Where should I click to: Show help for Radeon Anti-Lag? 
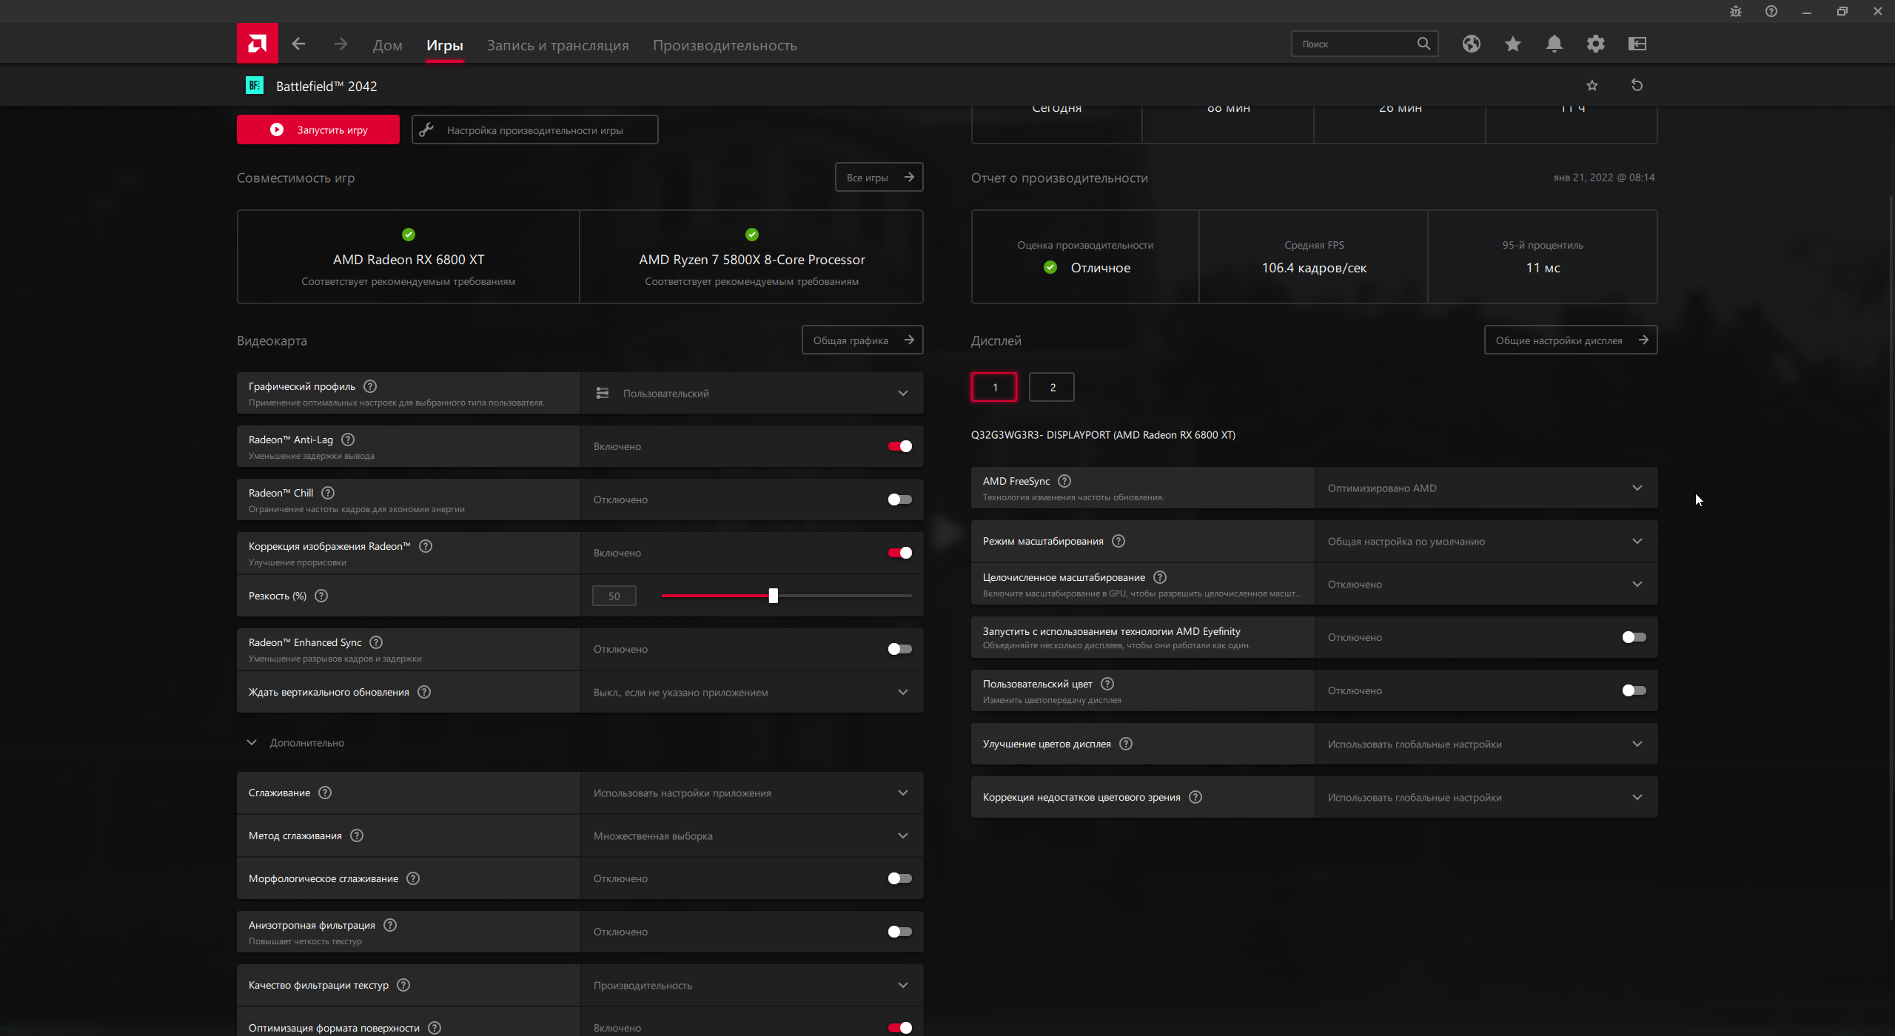pos(348,440)
